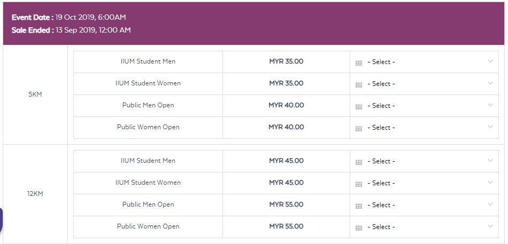Open quantity dropdown for 5KM IIUM Student Men
Viewport: 508px width, 244px height.
point(425,62)
